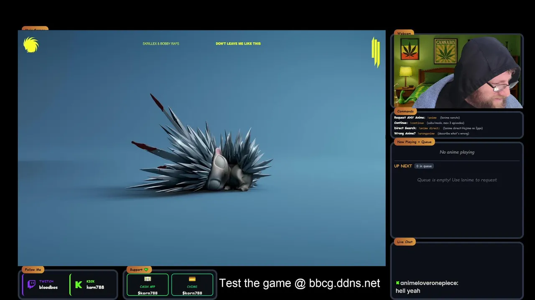Click the Cash App money icon
Screen dimensions: 535x300
coord(148,279)
